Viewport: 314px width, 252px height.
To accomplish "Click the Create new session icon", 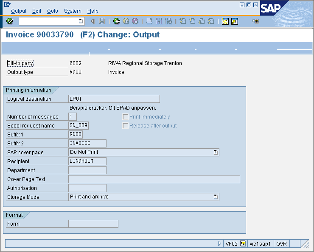I will click(x=225, y=21).
